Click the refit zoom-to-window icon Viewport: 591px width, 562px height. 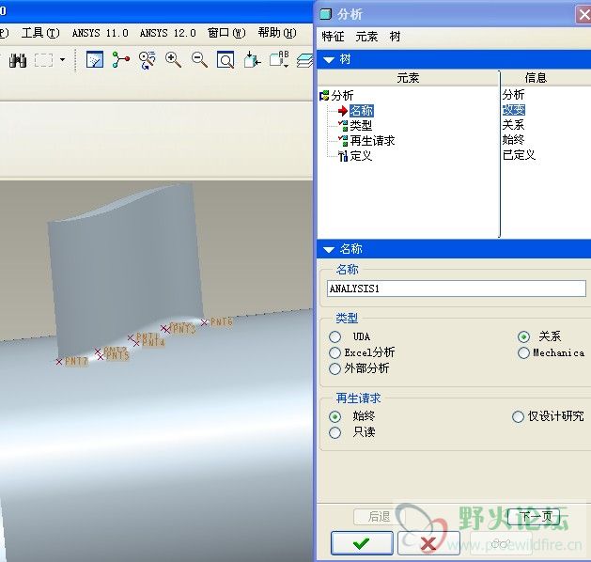pyautogui.click(x=226, y=60)
